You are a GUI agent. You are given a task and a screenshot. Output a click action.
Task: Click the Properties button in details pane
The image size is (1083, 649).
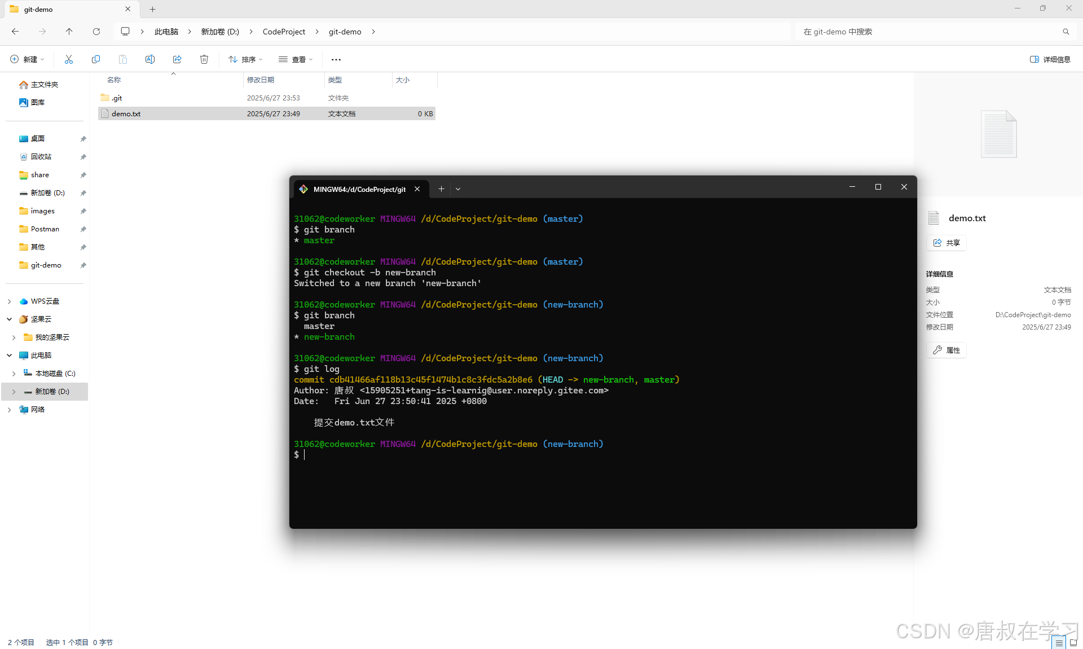coord(946,350)
